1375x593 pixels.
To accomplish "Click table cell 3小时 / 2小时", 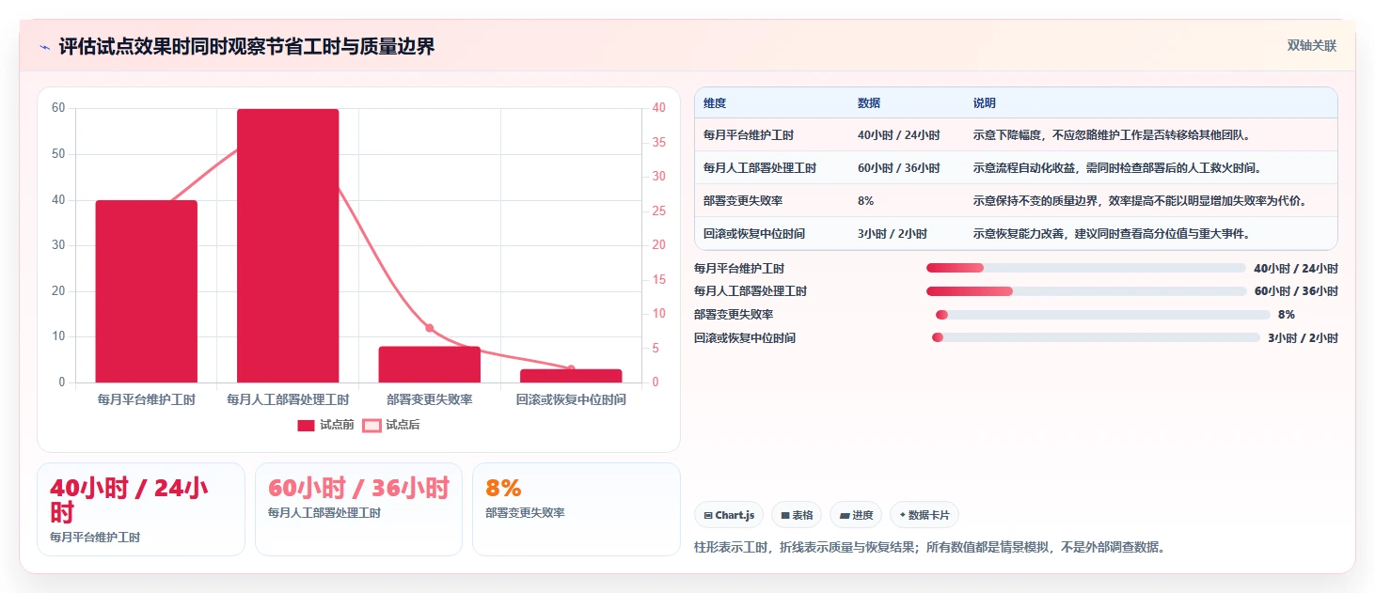I will pos(892,234).
